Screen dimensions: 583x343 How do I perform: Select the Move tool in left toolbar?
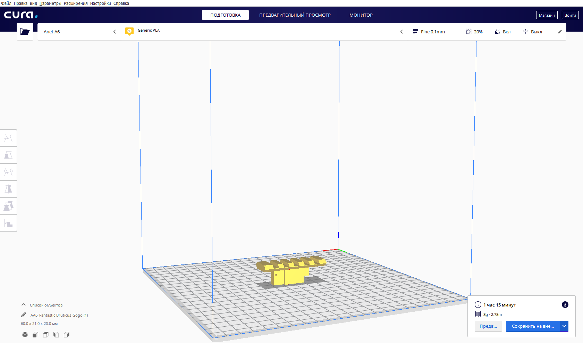(8, 138)
